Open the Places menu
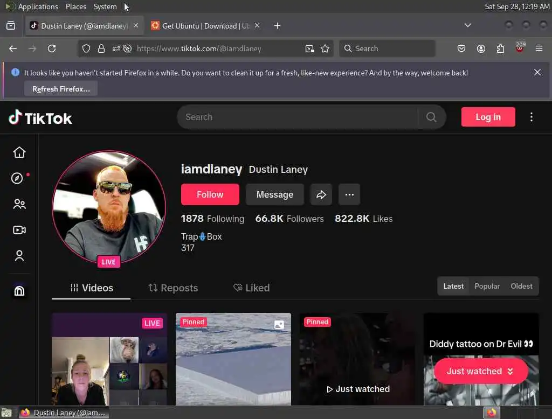Viewport: 552px width, 419px height. pos(76,6)
